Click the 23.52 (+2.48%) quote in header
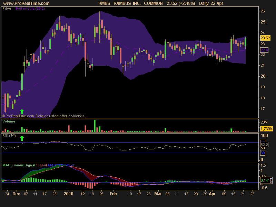The image size is (276, 207). pyautogui.click(x=181, y=3)
